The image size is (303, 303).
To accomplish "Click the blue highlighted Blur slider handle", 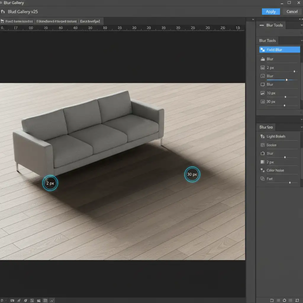I will (286, 80).
